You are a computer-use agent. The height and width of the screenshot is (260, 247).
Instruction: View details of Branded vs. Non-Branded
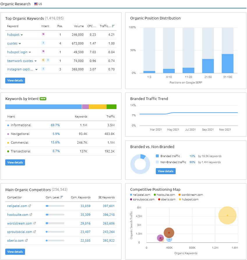click(x=166, y=171)
